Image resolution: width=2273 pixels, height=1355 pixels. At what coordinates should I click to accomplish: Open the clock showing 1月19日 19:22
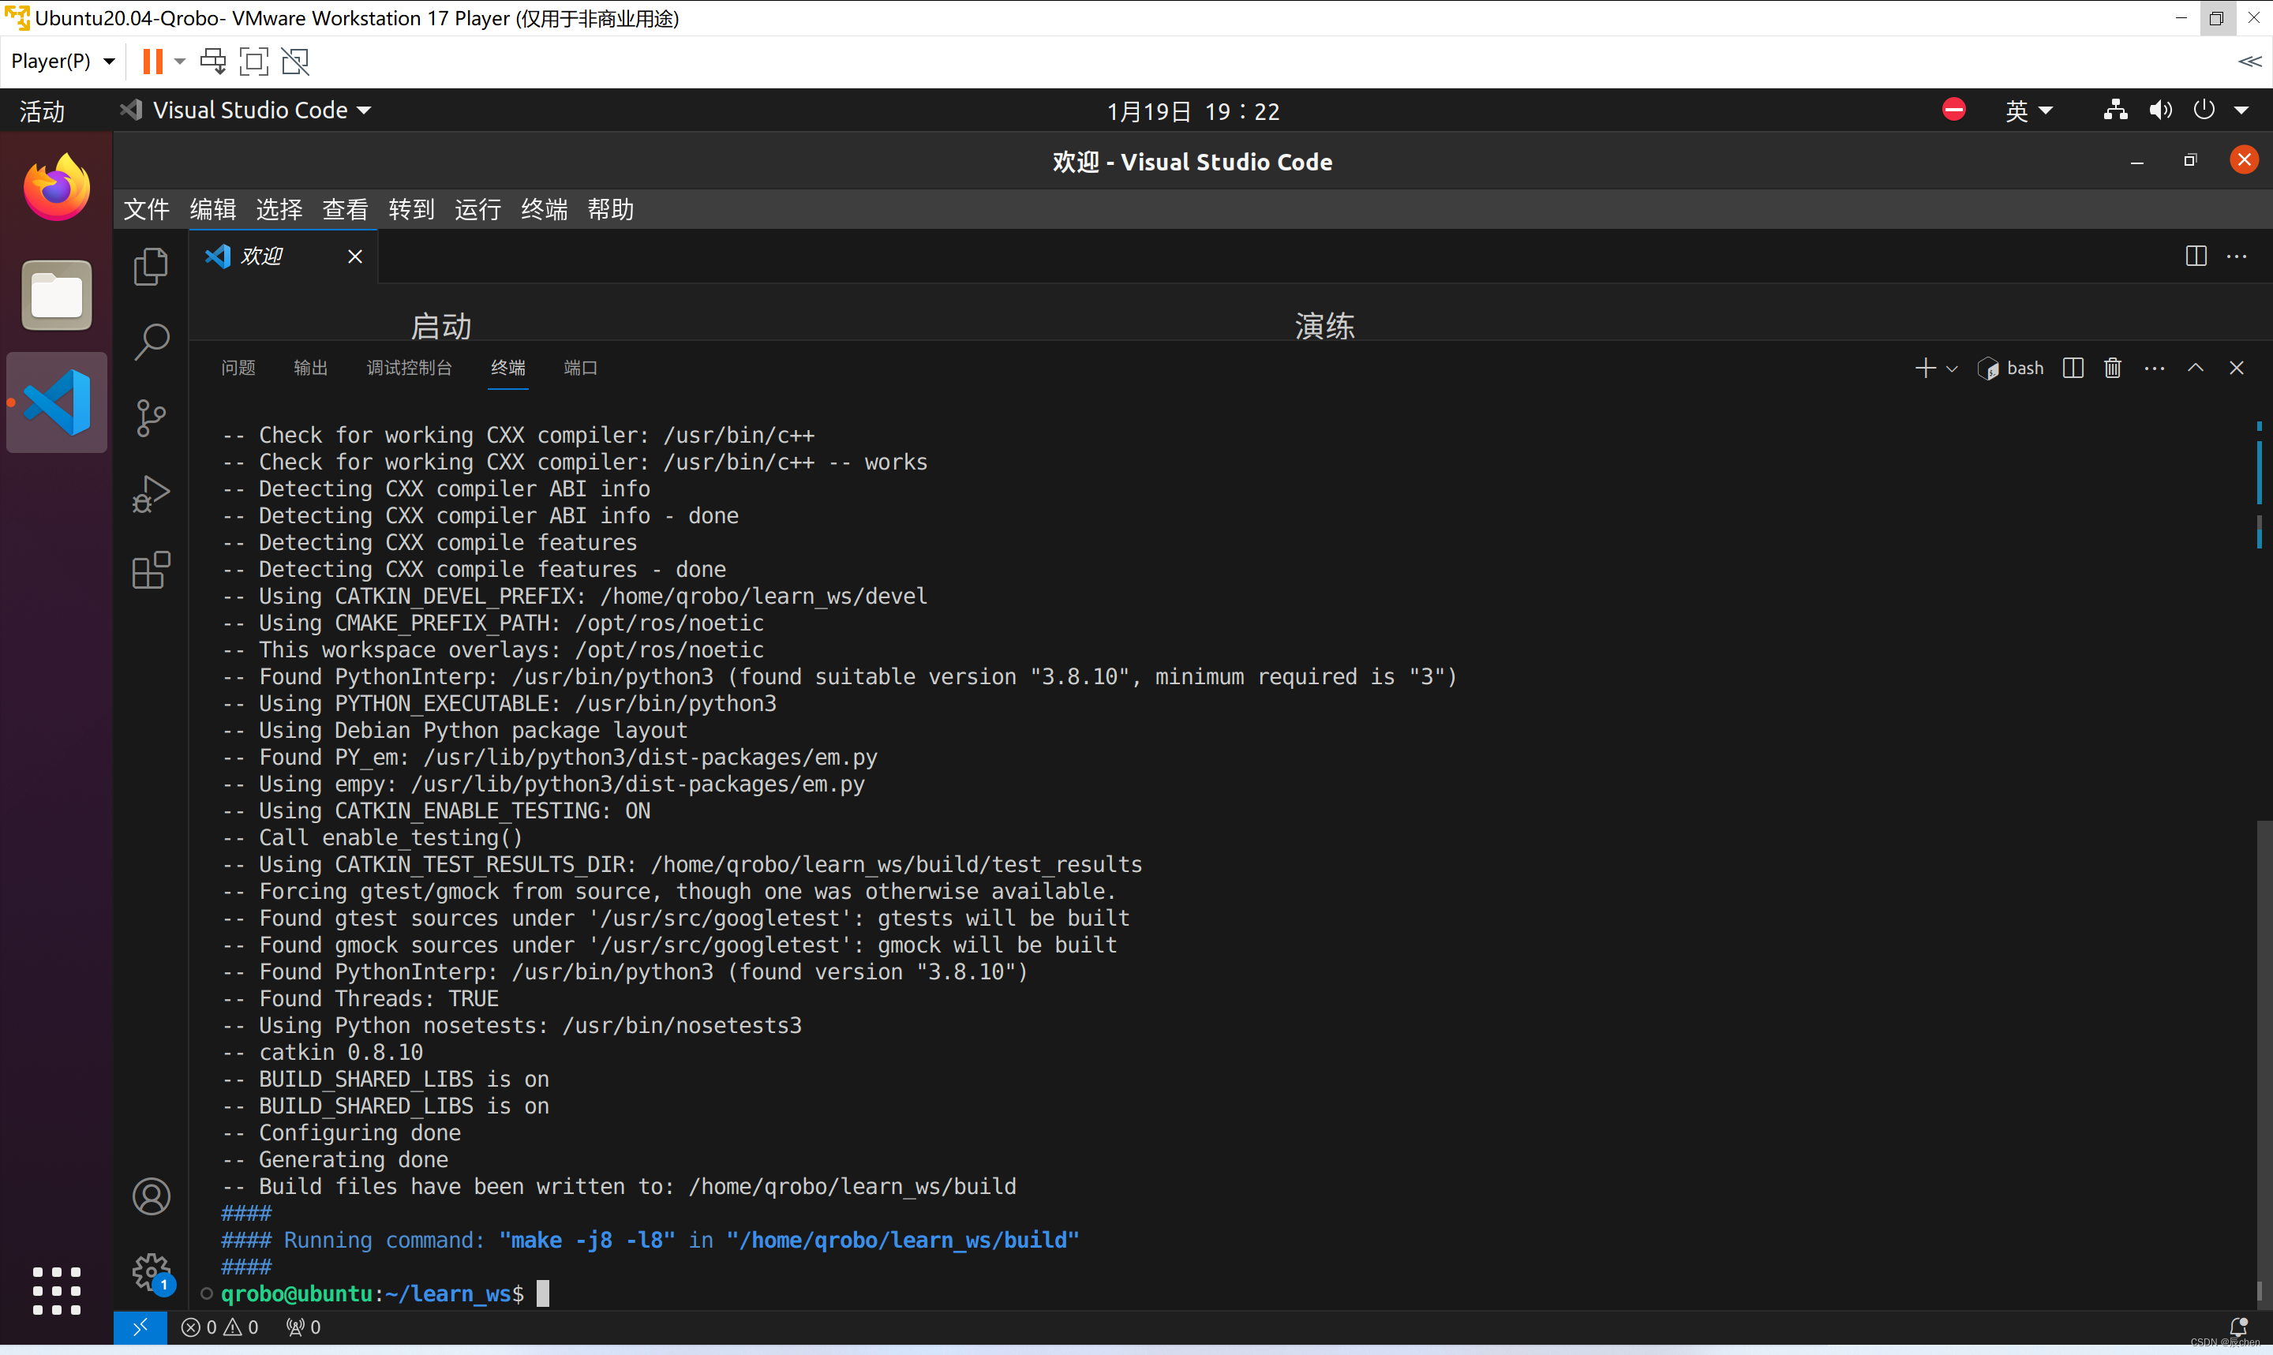[x=1193, y=110]
